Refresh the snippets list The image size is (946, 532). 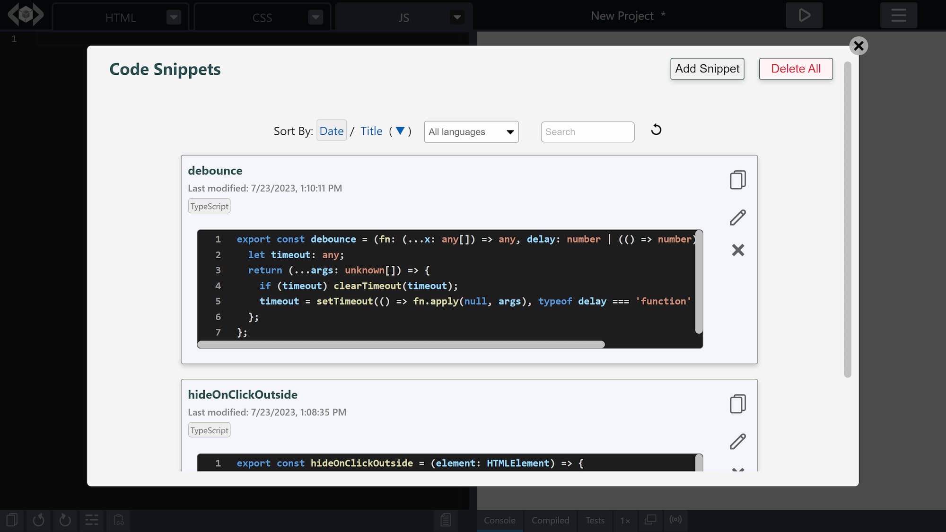[x=656, y=130]
